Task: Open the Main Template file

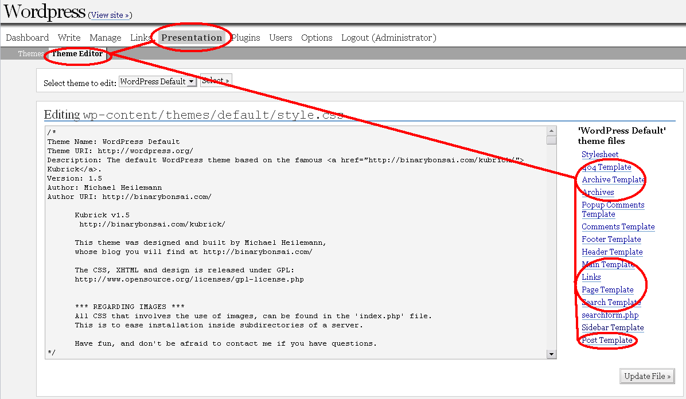Action: pyautogui.click(x=608, y=265)
